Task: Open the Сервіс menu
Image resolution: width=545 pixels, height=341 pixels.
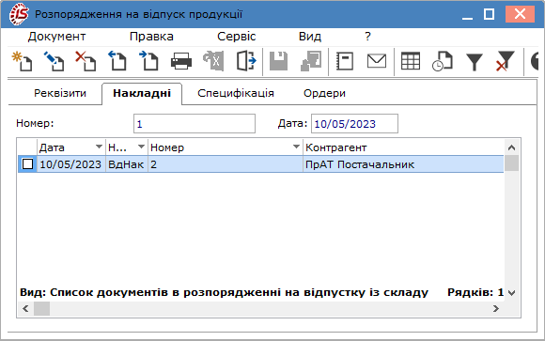Action: [x=237, y=37]
